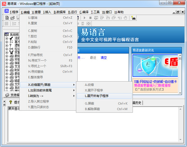Choose X.展开子程序 submenu item

[x=104, y=90]
